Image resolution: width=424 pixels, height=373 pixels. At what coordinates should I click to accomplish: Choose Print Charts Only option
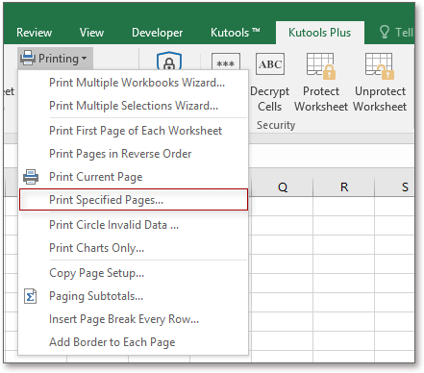134,248
